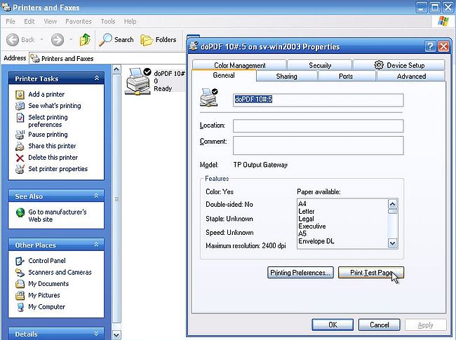Screen dimensions: 456x340
Task: Click the Help question mark button in dialog
Action: pos(430,46)
